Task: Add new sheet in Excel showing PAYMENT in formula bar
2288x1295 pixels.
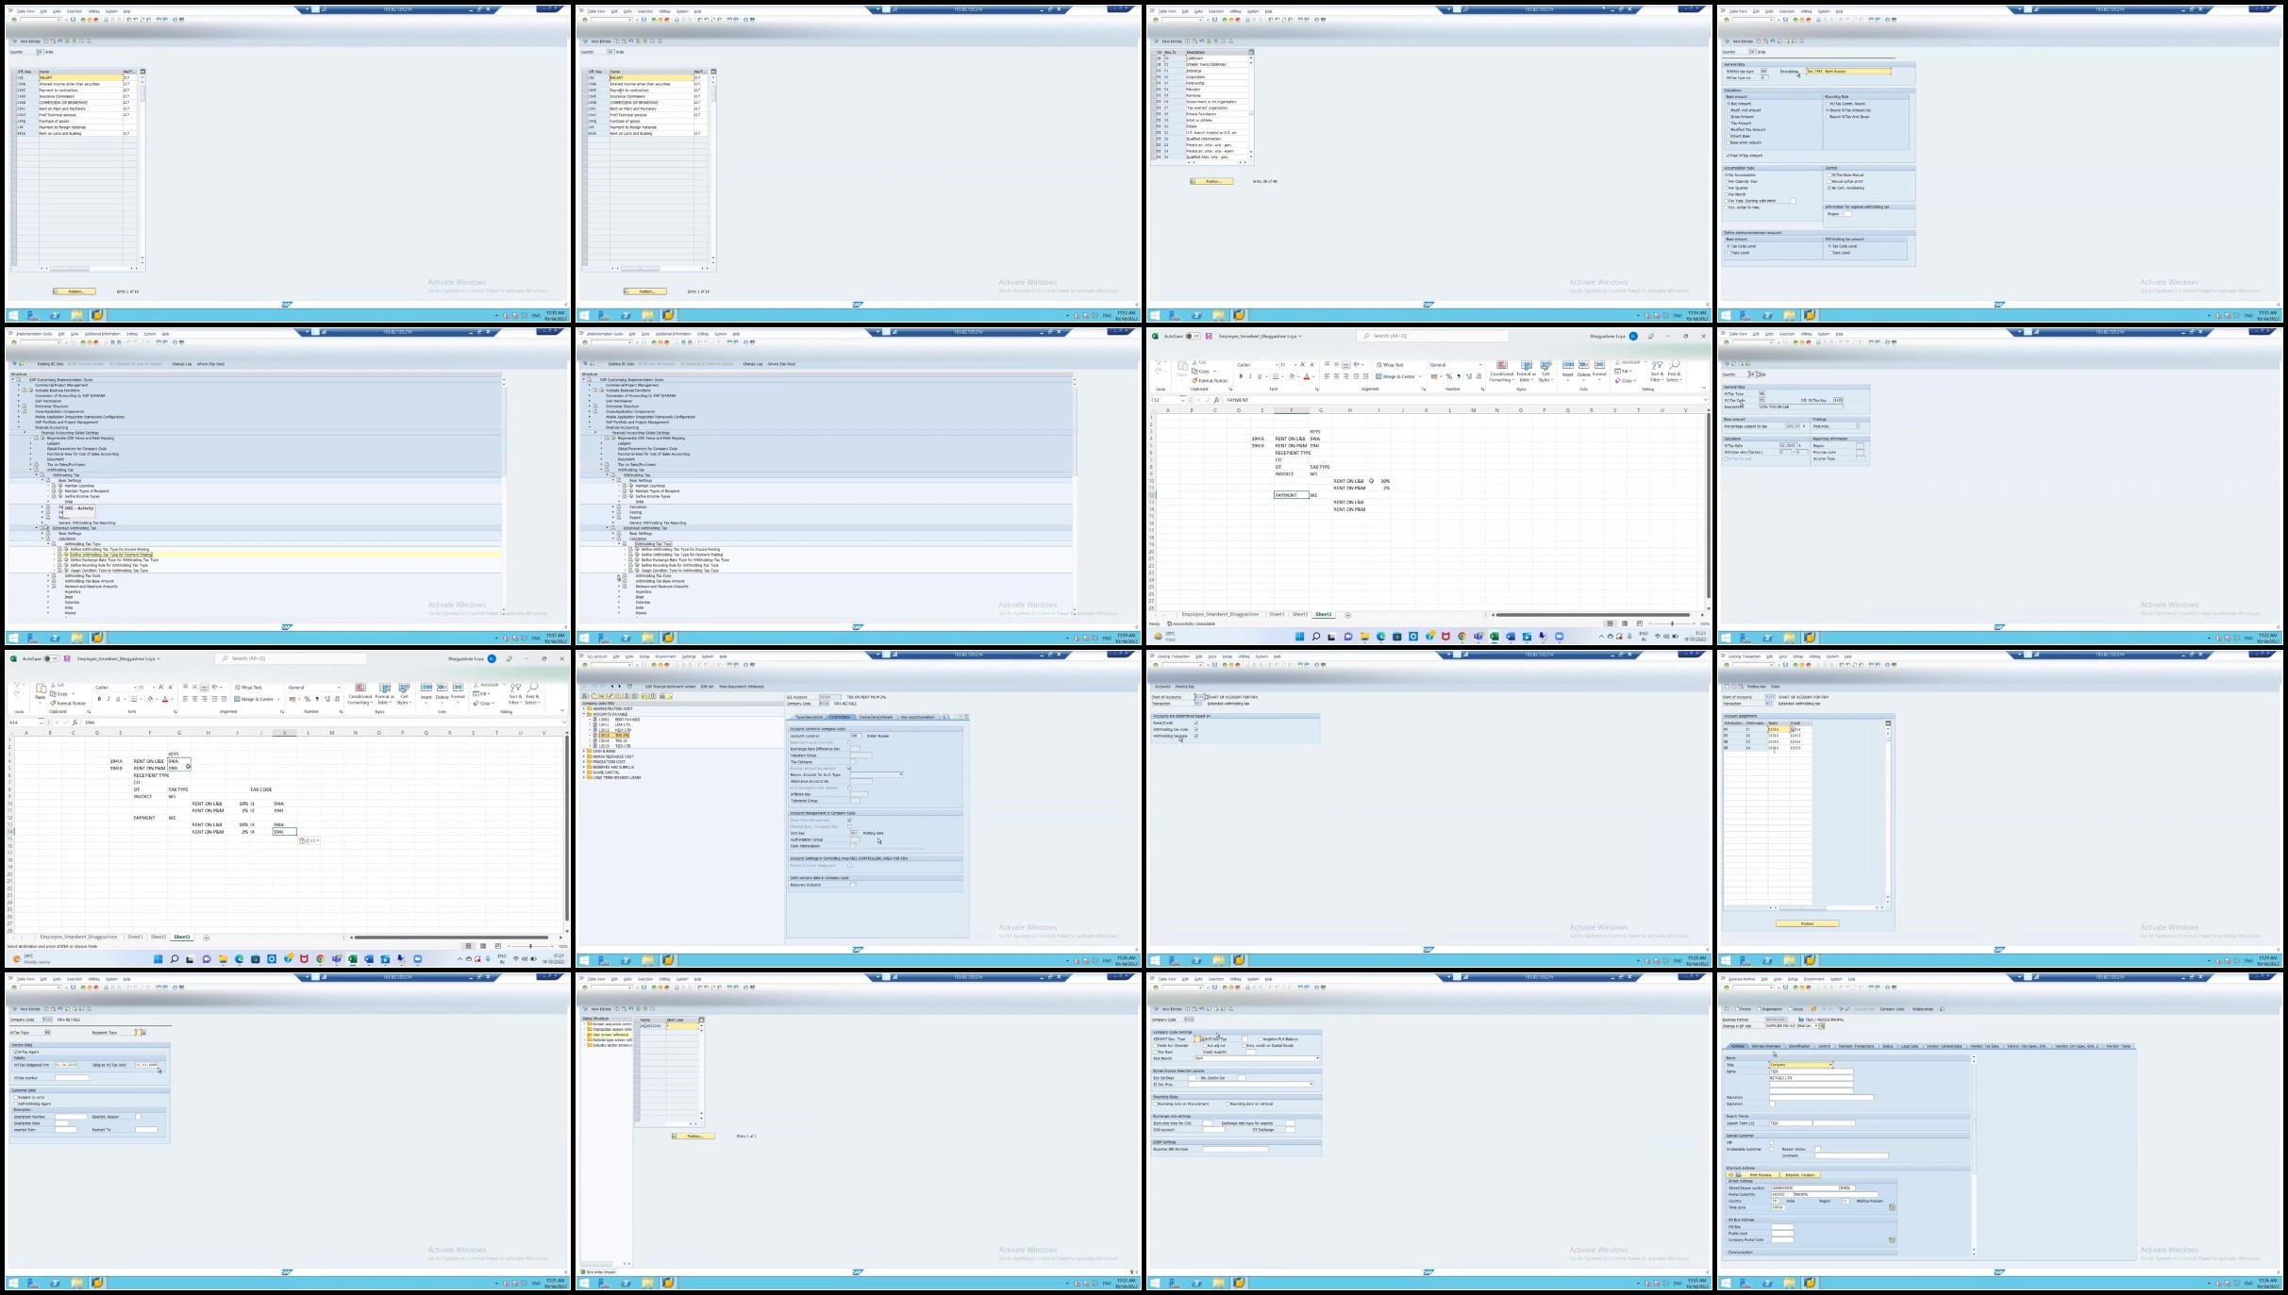Action: pos(1347,615)
